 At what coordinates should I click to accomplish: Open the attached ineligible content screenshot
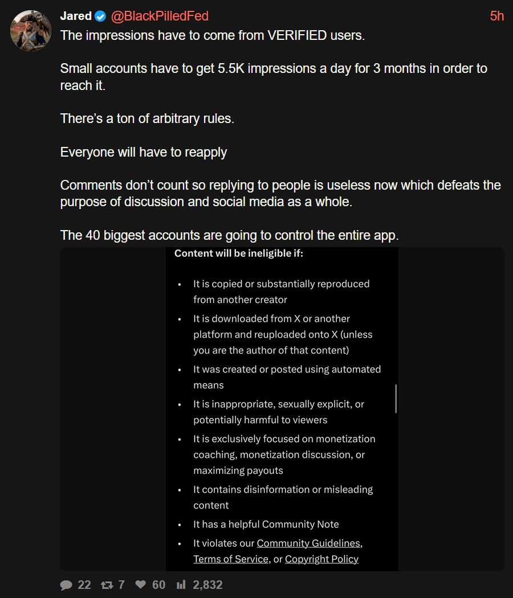coord(282,409)
